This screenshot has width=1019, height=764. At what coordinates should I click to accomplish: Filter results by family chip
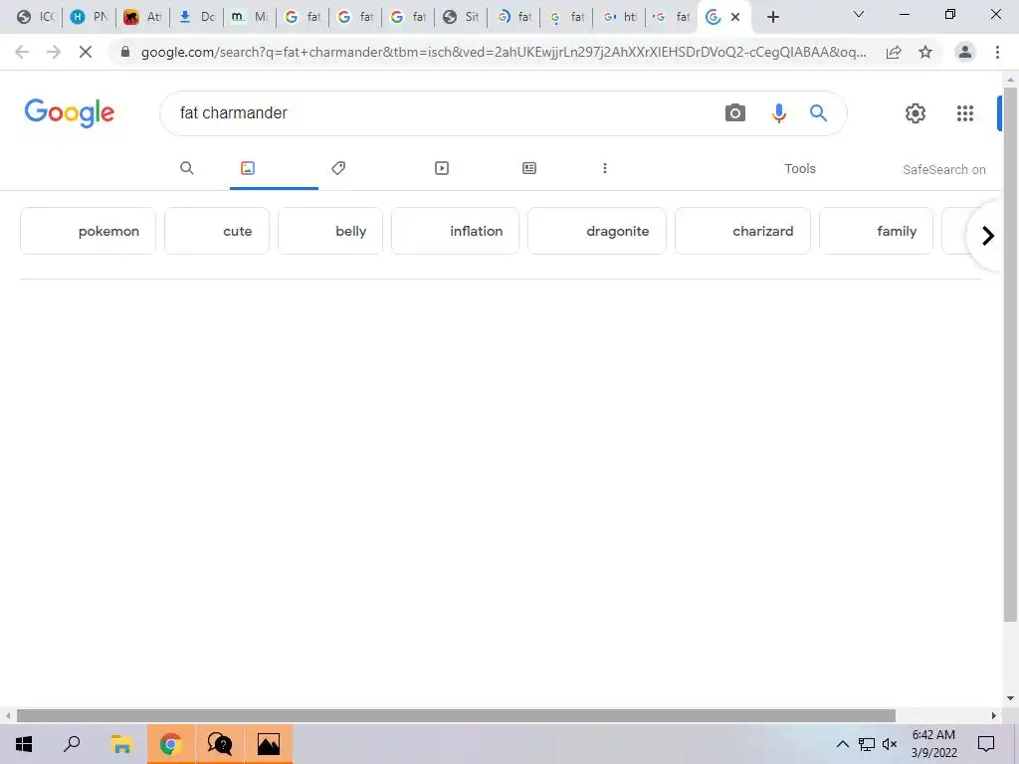(876, 231)
